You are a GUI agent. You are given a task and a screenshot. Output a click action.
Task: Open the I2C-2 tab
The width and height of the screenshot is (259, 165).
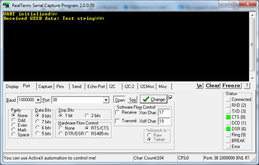(129, 87)
